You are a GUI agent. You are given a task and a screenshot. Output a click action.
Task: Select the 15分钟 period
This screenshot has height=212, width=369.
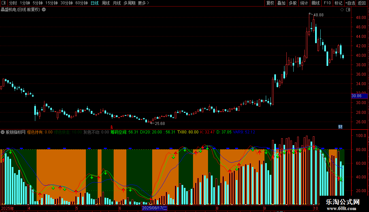[x=52, y=3]
